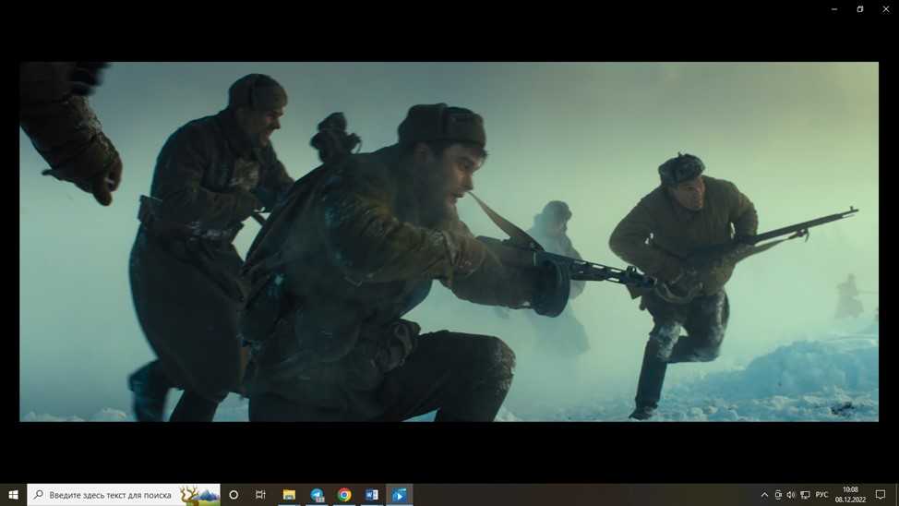Restore down the video player window

[860, 9]
